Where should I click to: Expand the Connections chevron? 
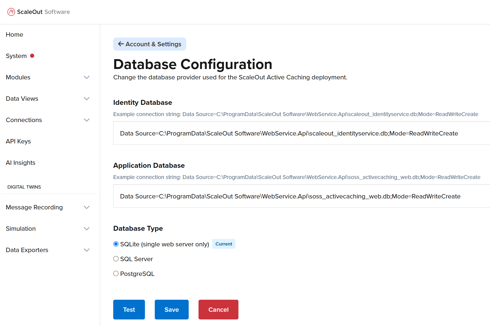[x=87, y=120]
